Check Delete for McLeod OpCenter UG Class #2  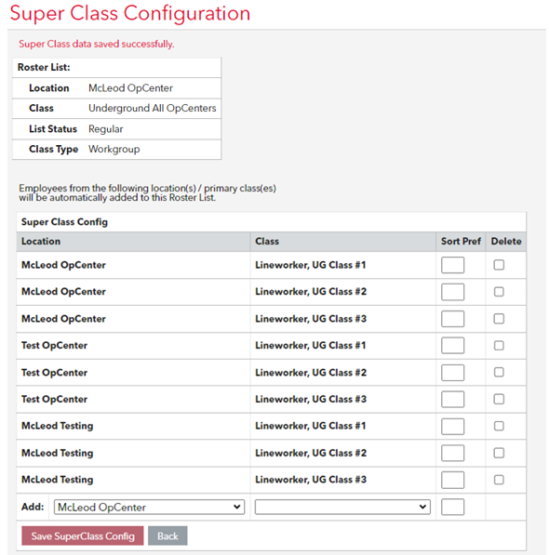[x=499, y=292]
